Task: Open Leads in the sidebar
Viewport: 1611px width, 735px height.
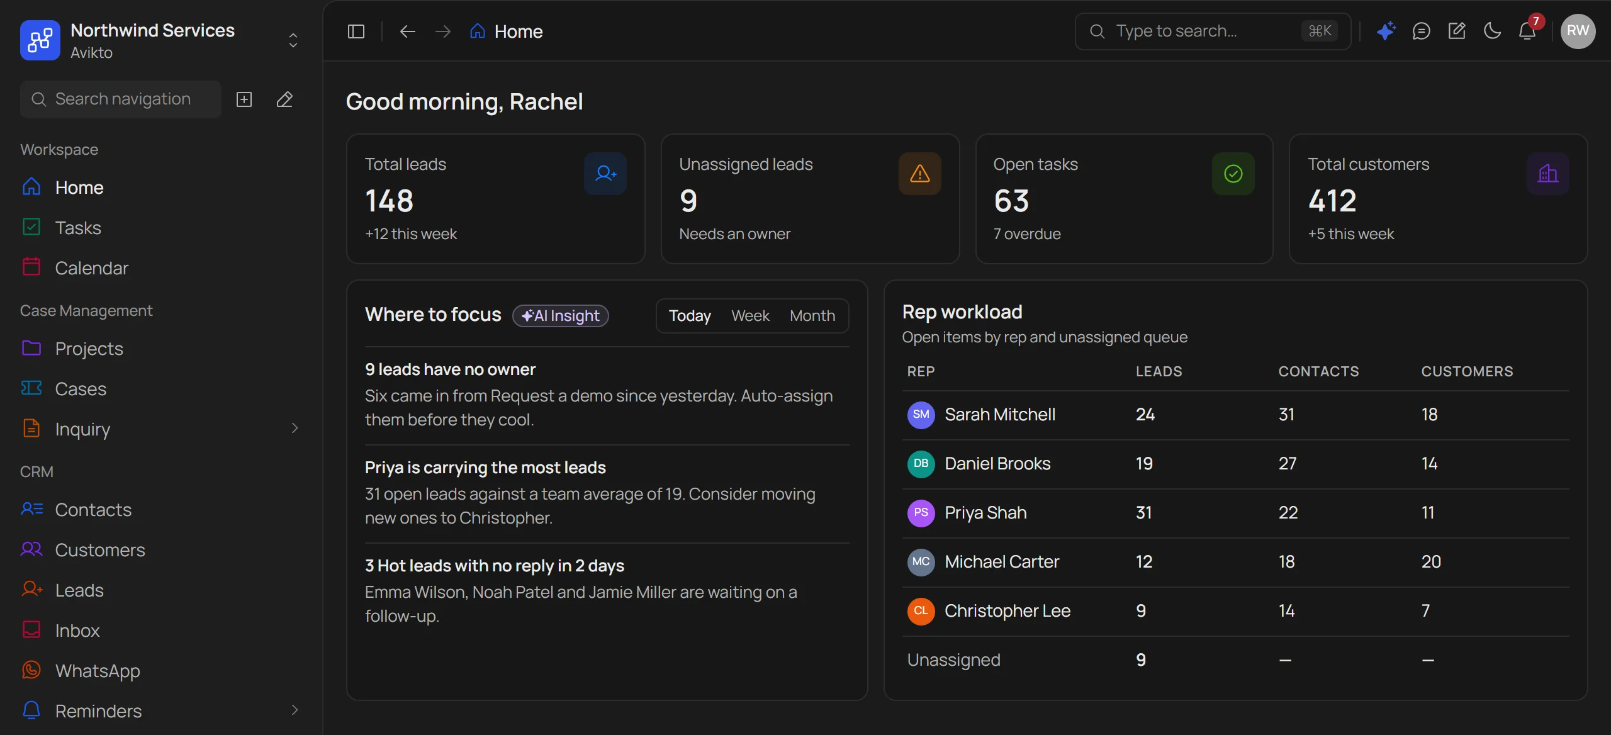Action: click(161, 590)
